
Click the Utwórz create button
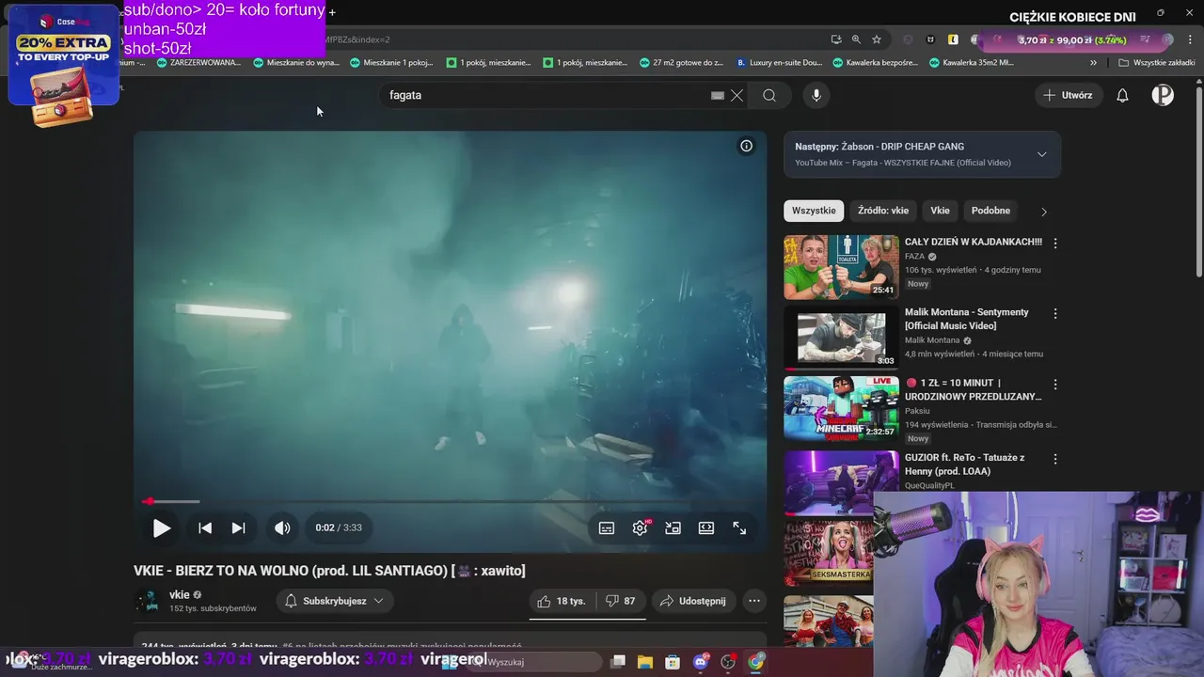[x=1068, y=95]
